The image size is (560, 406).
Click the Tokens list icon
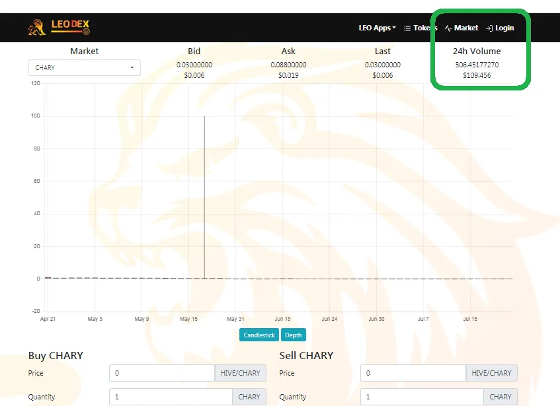coord(407,28)
